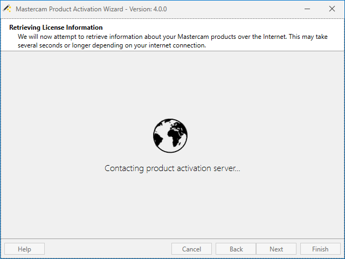Cancel the license retrieval
This screenshot has width=345, height=259.
pyautogui.click(x=191, y=249)
